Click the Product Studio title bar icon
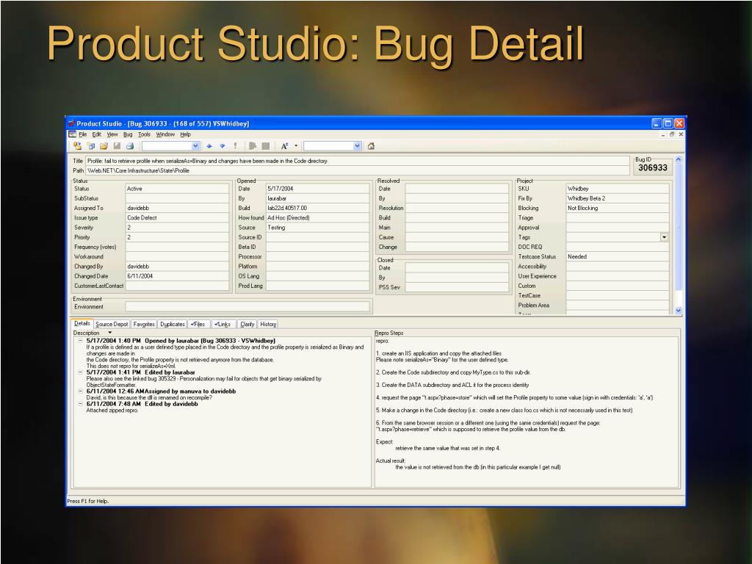This screenshot has height=564, width=752. click(71, 123)
